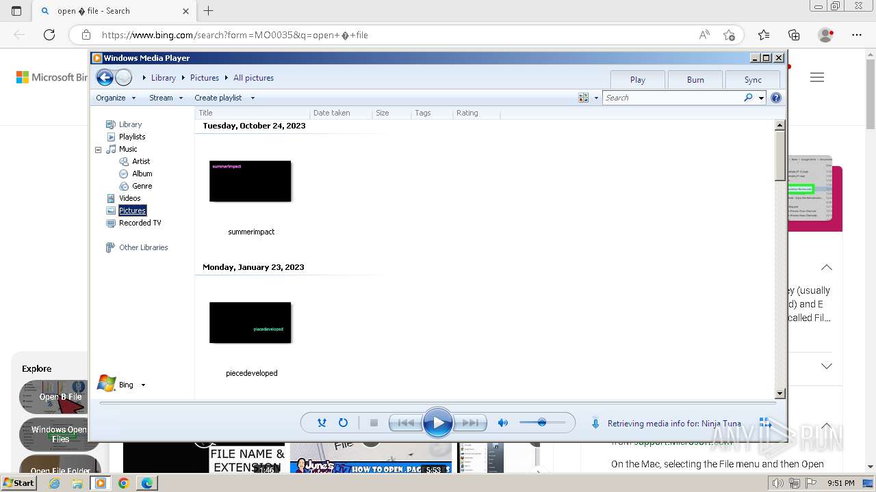
Task: Expand the Bing online stores dropdown
Action: (x=143, y=385)
